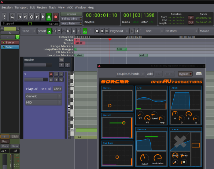
Task: Open the Grid snap mode dropdown
Action: 154,31
